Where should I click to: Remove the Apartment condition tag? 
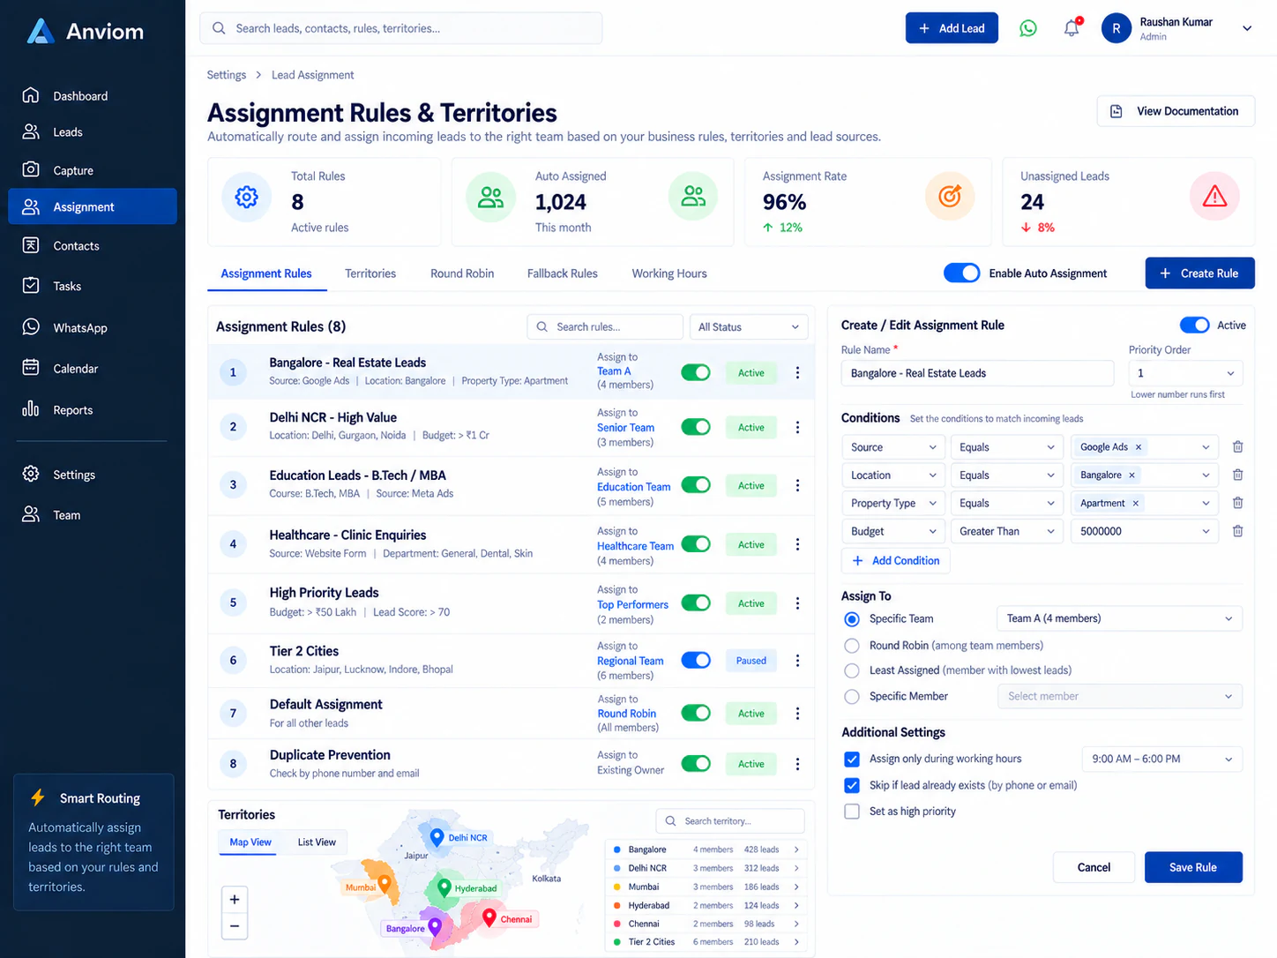coord(1136,504)
